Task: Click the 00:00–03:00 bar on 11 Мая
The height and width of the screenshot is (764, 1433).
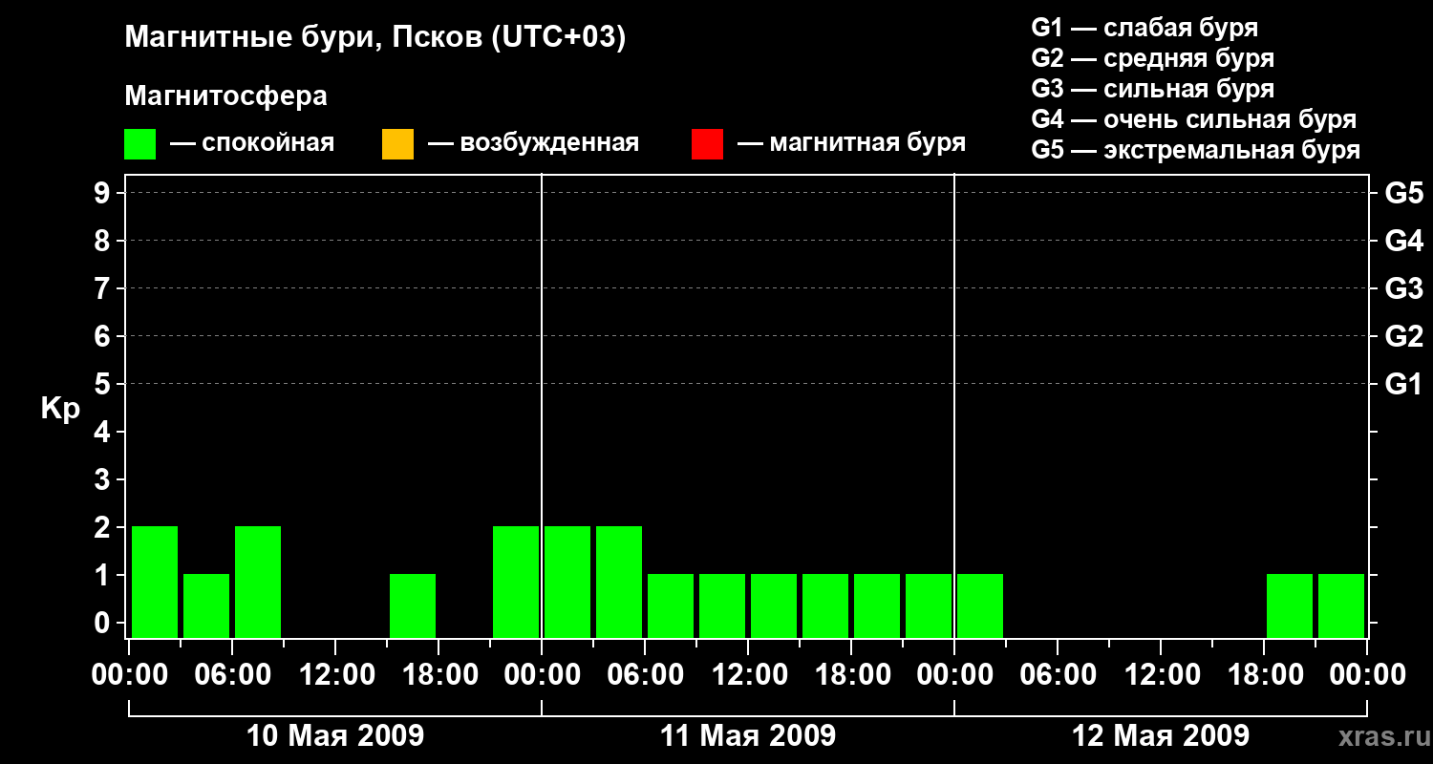Action: point(567,582)
